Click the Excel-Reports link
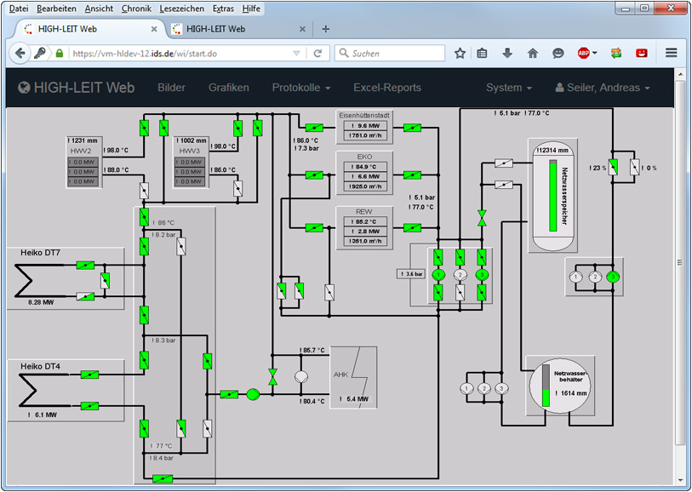Screen dimensions: 692x492 tap(386, 88)
